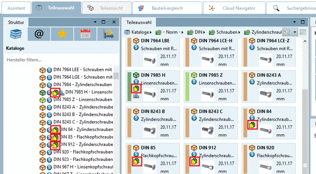Click scroll-up arrow in Teileauswahl tile list
The height and width of the screenshot is (174, 316).
click(305, 41)
